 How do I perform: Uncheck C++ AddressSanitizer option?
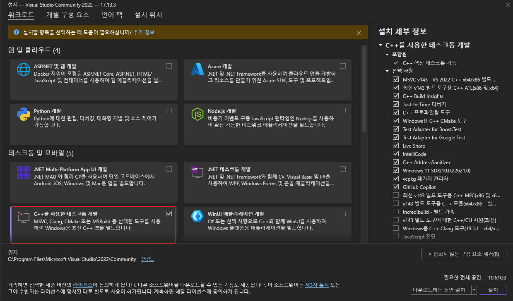(396, 162)
